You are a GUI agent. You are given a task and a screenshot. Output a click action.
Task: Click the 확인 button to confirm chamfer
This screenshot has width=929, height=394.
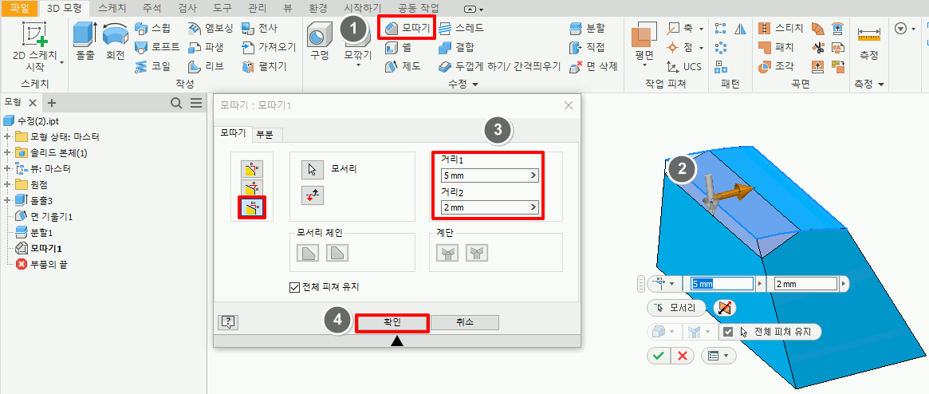click(392, 322)
